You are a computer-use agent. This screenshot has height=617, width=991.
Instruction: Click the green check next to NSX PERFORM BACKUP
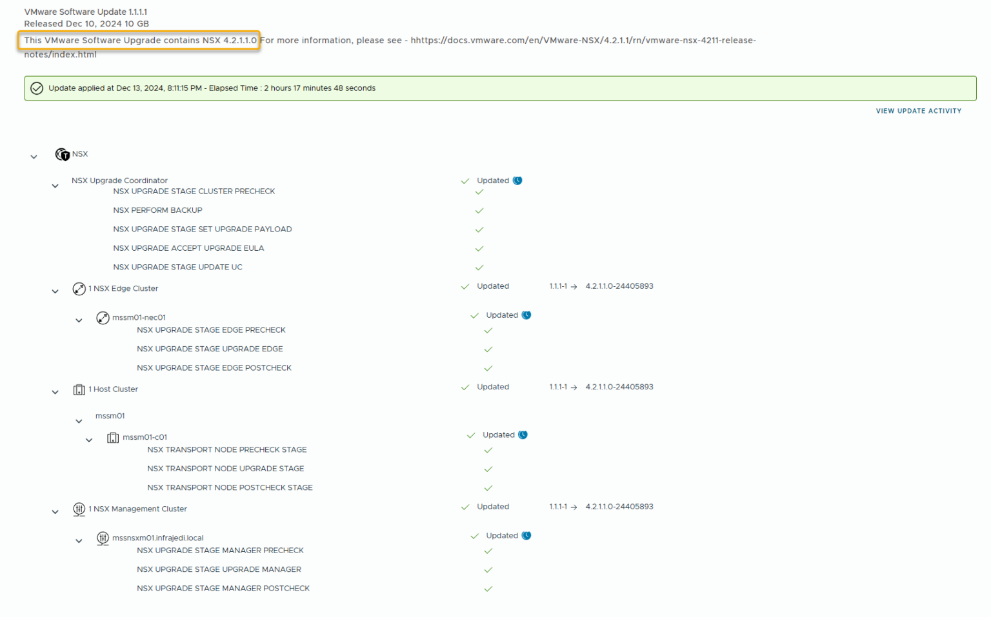coord(479,210)
